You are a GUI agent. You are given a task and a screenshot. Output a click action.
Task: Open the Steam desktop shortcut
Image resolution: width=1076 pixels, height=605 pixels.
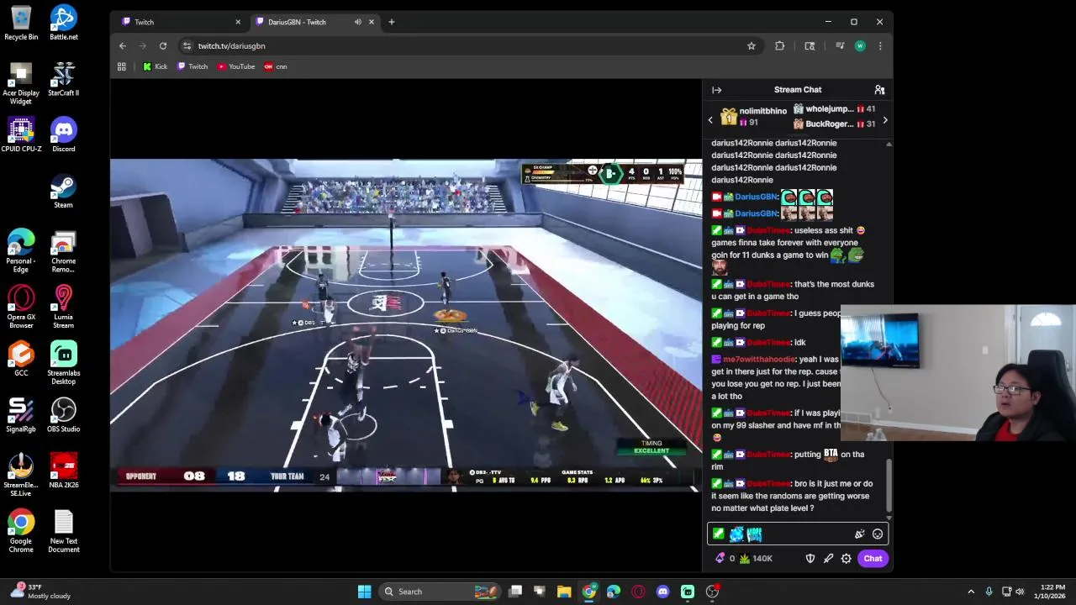point(64,192)
